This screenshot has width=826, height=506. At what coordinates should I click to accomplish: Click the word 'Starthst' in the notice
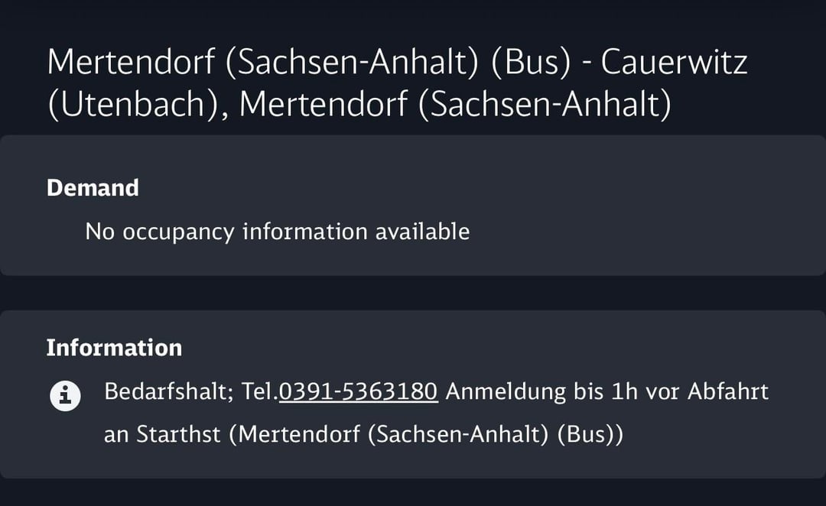coord(182,434)
